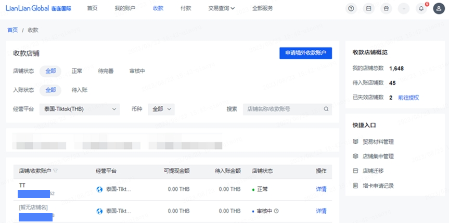Click the 收款店铺概览 heading
Viewport: 449px width, 223px height.
(x=370, y=52)
